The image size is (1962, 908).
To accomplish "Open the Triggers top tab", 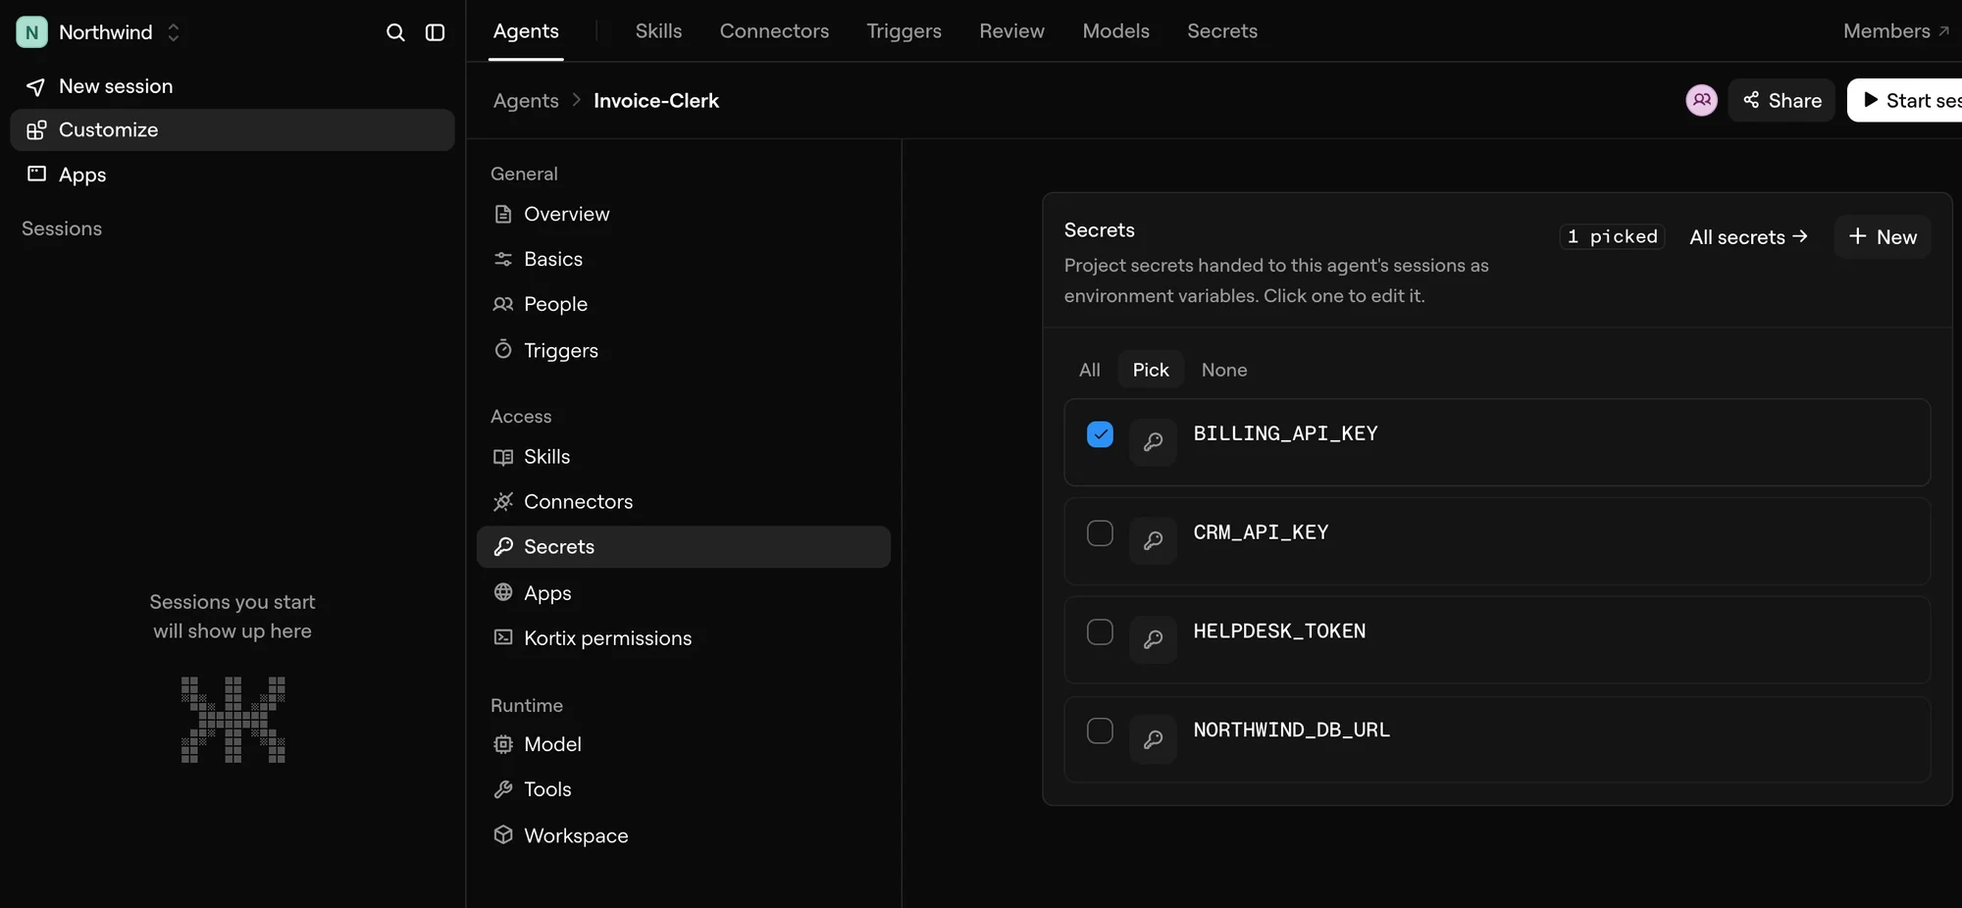I will (904, 31).
